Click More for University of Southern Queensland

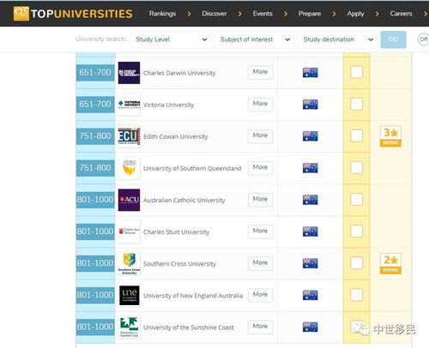260,167
